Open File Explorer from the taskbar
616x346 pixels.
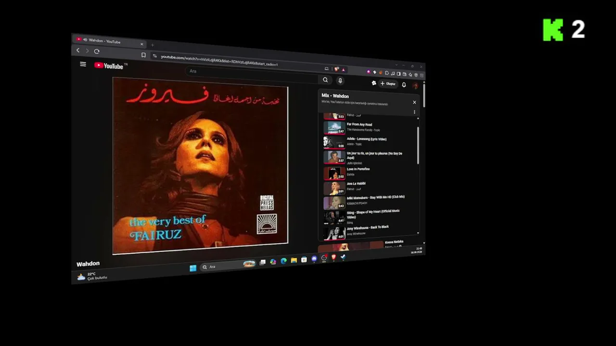point(294,260)
